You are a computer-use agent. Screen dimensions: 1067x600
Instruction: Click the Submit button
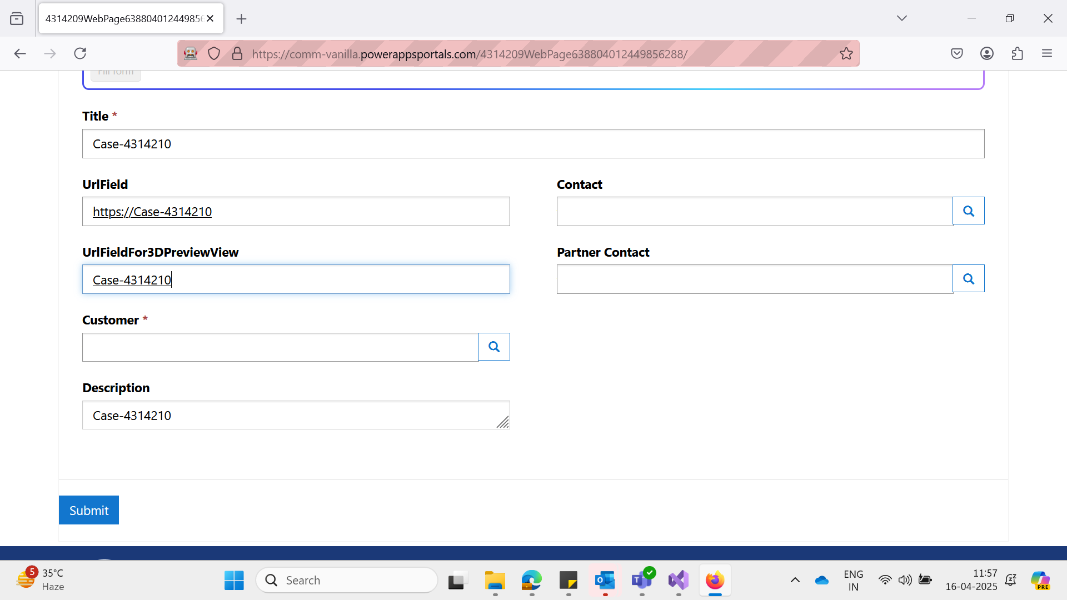coord(89,510)
